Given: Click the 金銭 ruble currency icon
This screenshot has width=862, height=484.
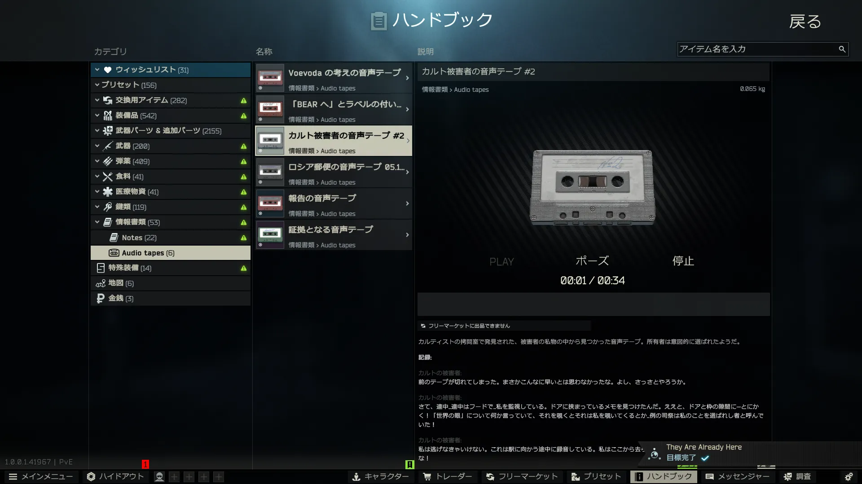Looking at the screenshot, I should pyautogui.click(x=101, y=298).
